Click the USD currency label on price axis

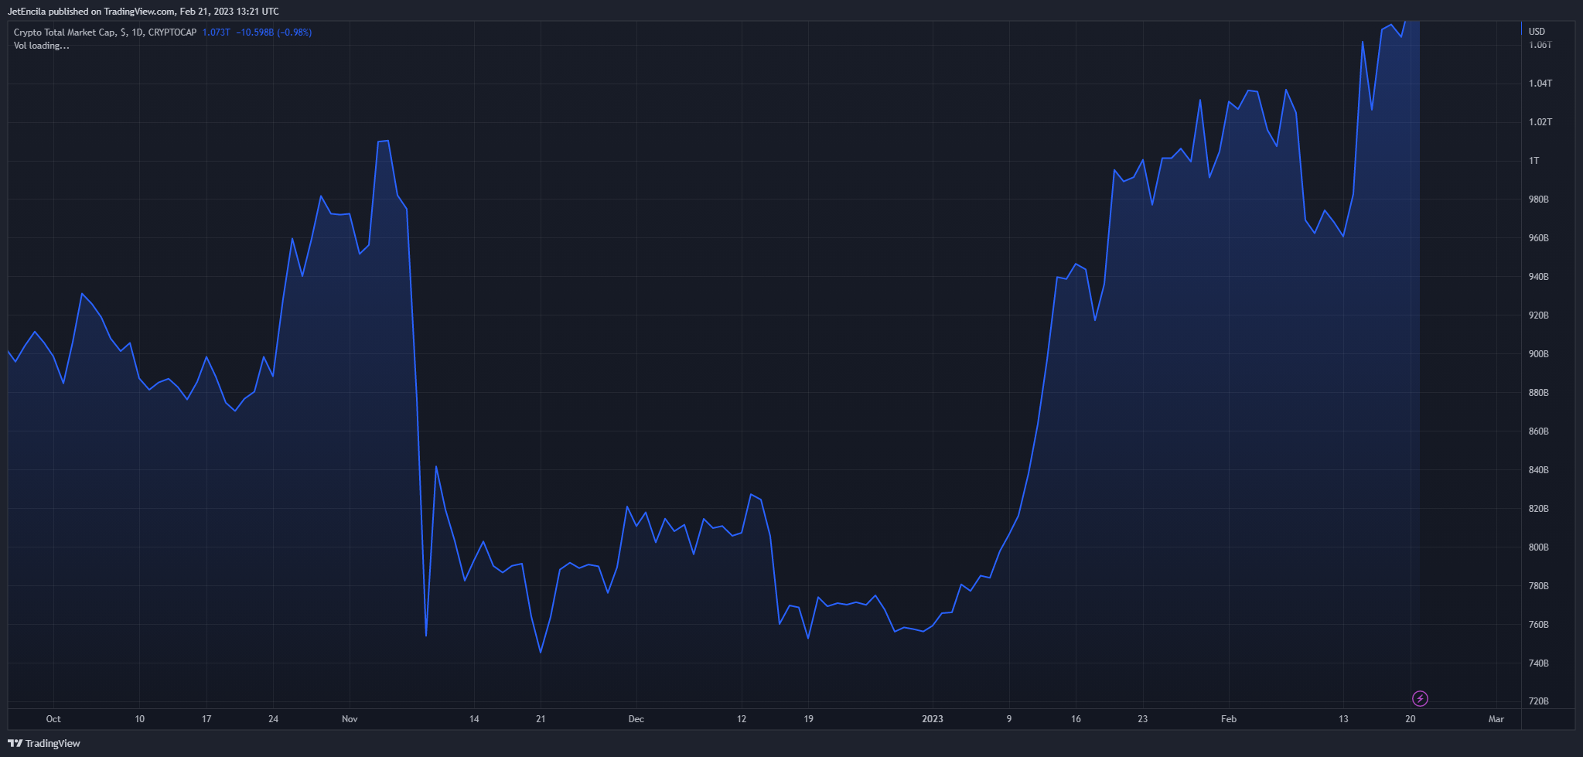[x=1537, y=32]
